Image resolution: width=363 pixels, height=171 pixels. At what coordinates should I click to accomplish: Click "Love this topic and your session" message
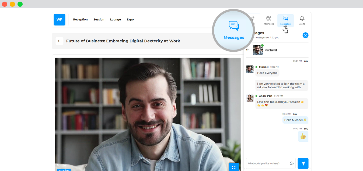[282, 103]
